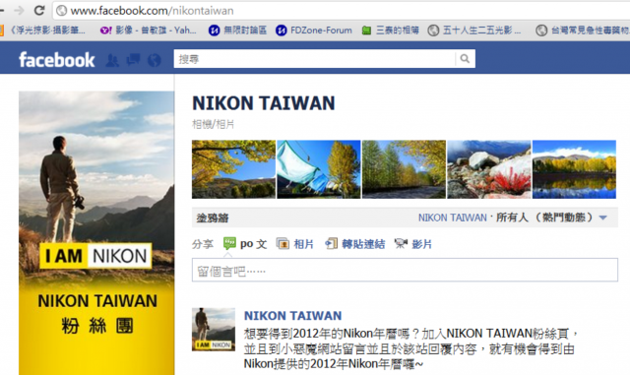The height and width of the screenshot is (375, 630).
Task: Click the NIKON TAIWAN page title
Action: click(x=264, y=103)
